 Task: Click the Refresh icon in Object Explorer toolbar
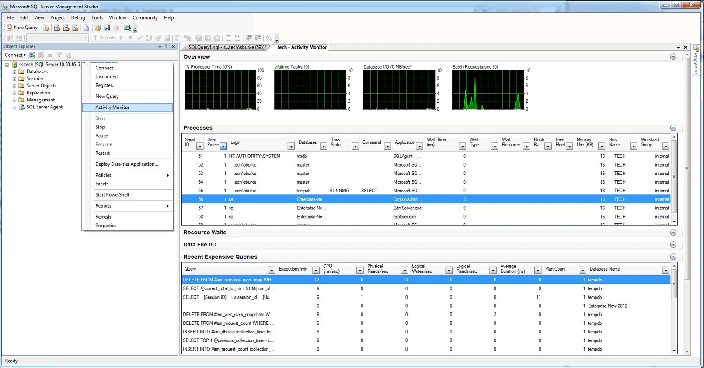[x=68, y=55]
